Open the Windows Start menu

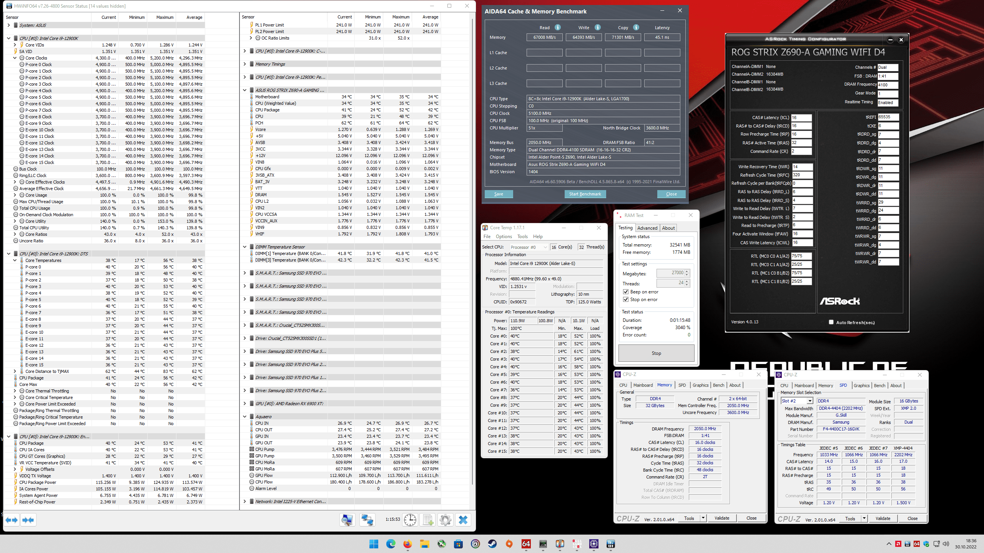374,544
